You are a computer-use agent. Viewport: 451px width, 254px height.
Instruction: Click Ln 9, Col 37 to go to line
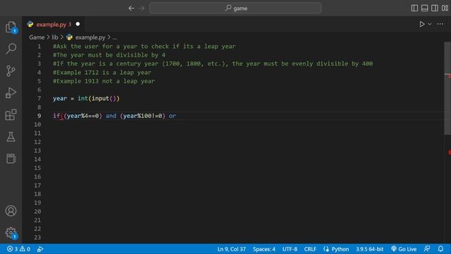point(232,249)
